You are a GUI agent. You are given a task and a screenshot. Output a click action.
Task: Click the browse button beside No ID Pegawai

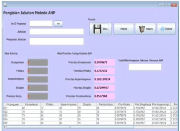click(x=58, y=24)
